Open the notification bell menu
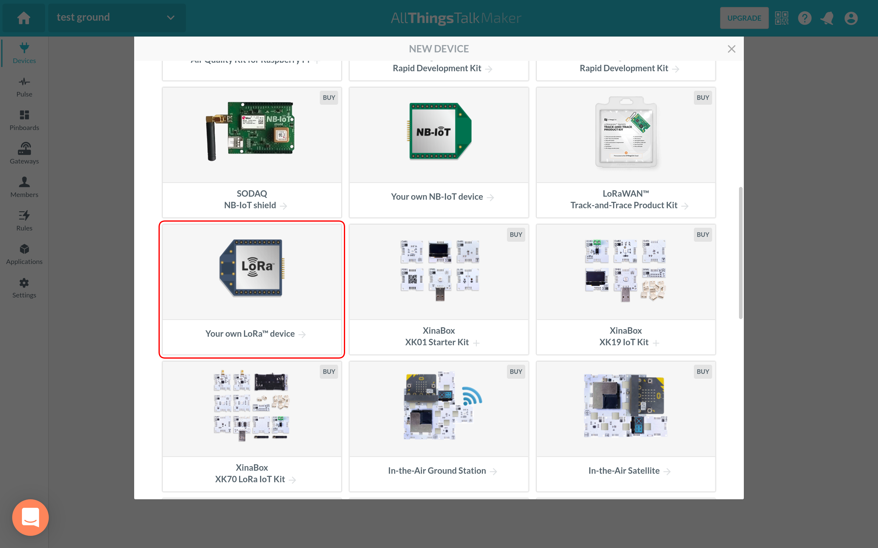 point(828,18)
